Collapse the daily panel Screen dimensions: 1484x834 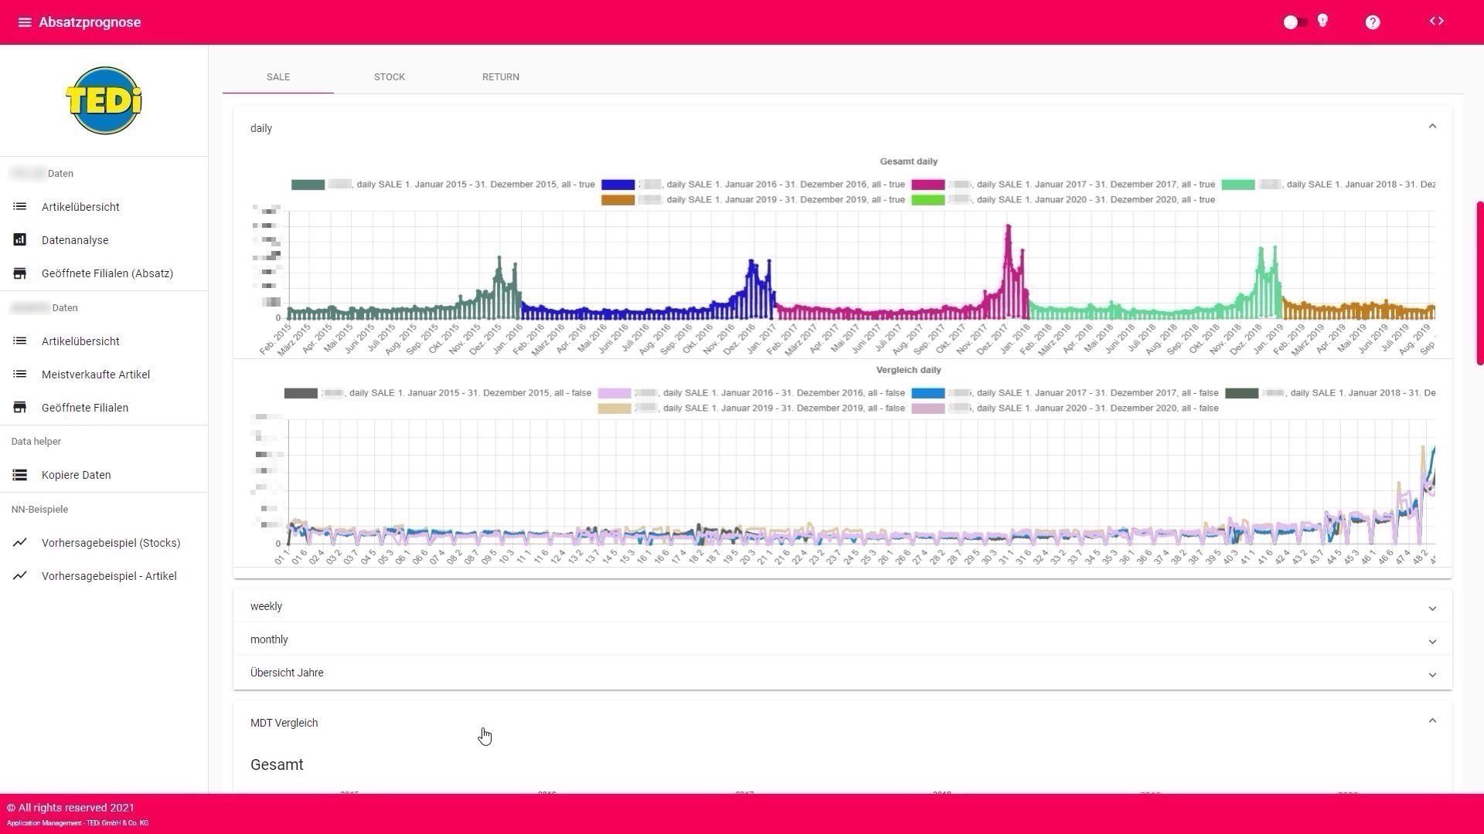[x=1432, y=127]
